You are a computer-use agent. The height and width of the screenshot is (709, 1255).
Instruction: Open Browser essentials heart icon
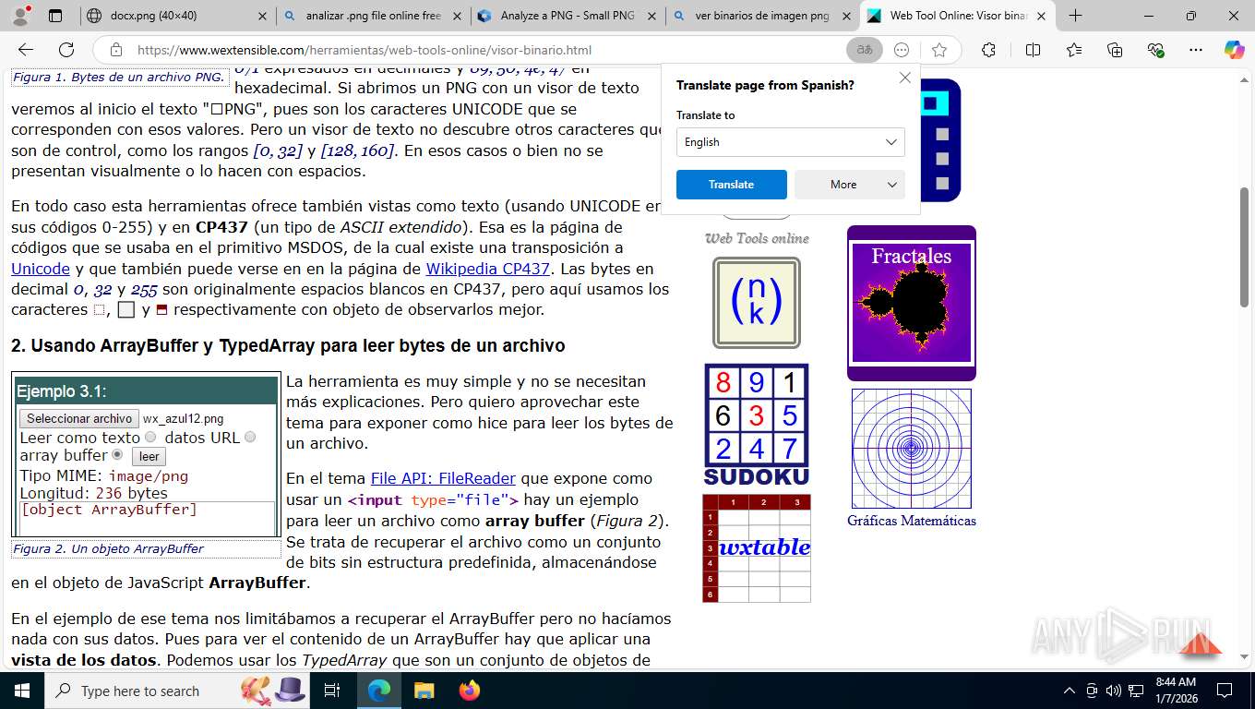point(1155,50)
